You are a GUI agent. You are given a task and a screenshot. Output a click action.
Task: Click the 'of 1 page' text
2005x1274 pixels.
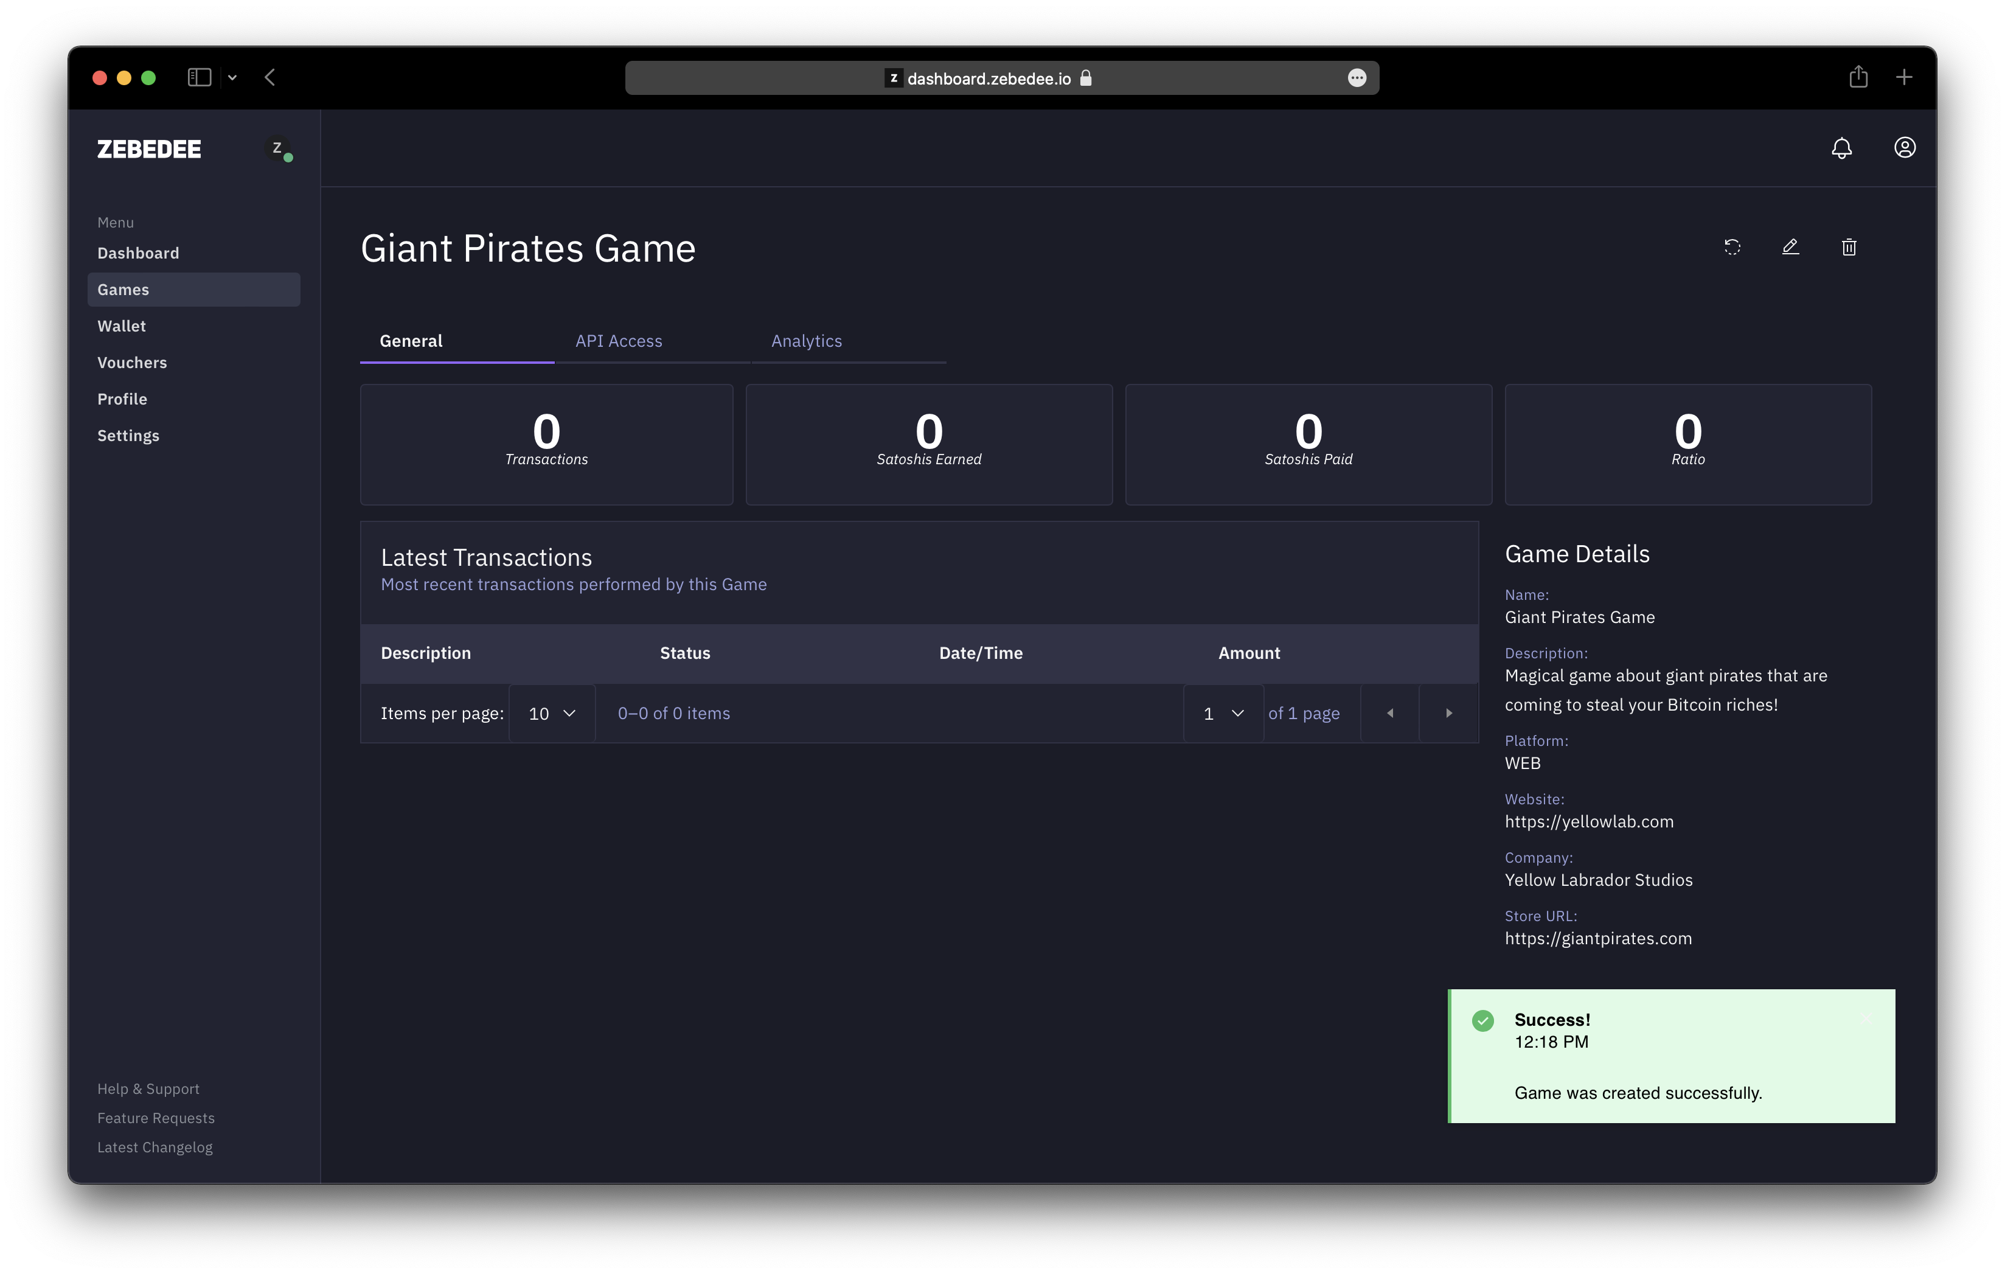[1304, 714]
